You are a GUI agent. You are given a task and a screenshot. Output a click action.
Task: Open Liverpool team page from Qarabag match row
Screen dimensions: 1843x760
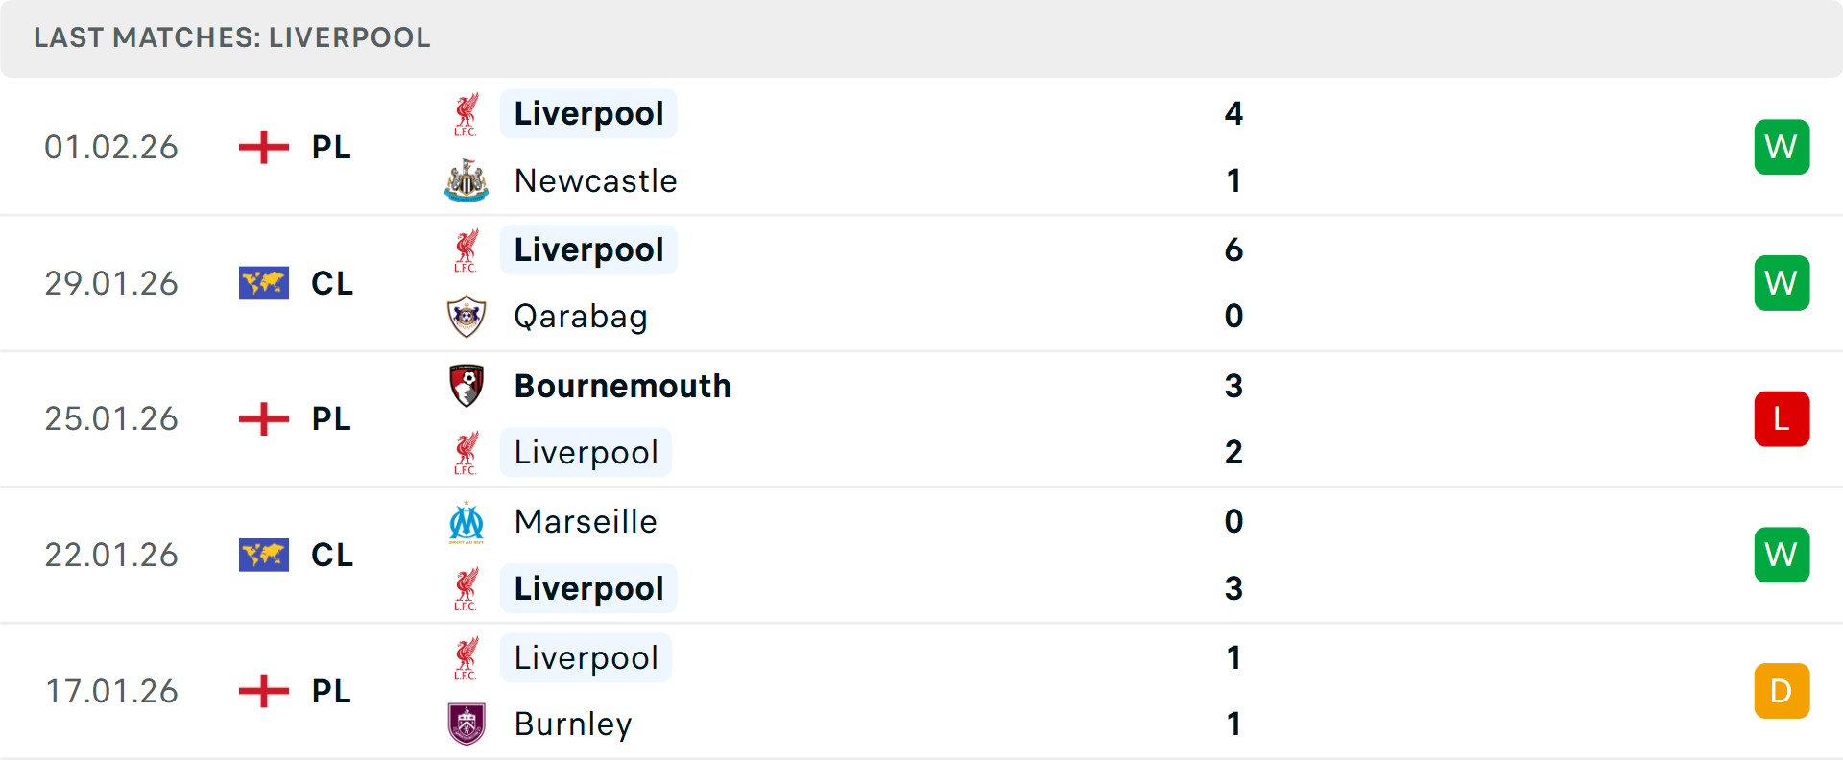coord(588,249)
